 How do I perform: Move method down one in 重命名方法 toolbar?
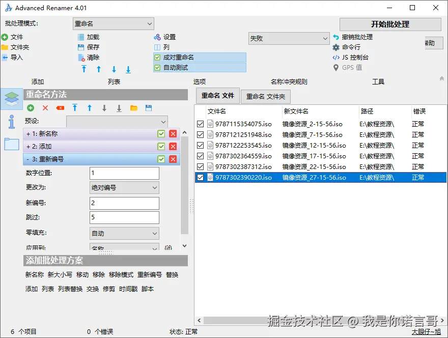(x=104, y=108)
